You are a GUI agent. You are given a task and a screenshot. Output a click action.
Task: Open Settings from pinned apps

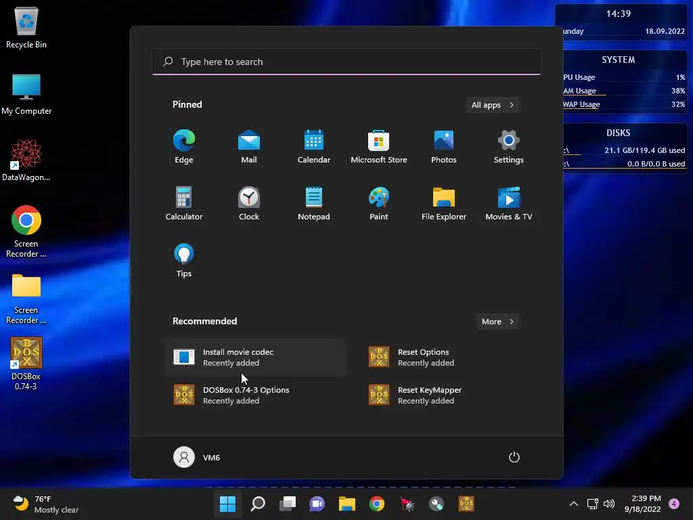[x=509, y=147]
